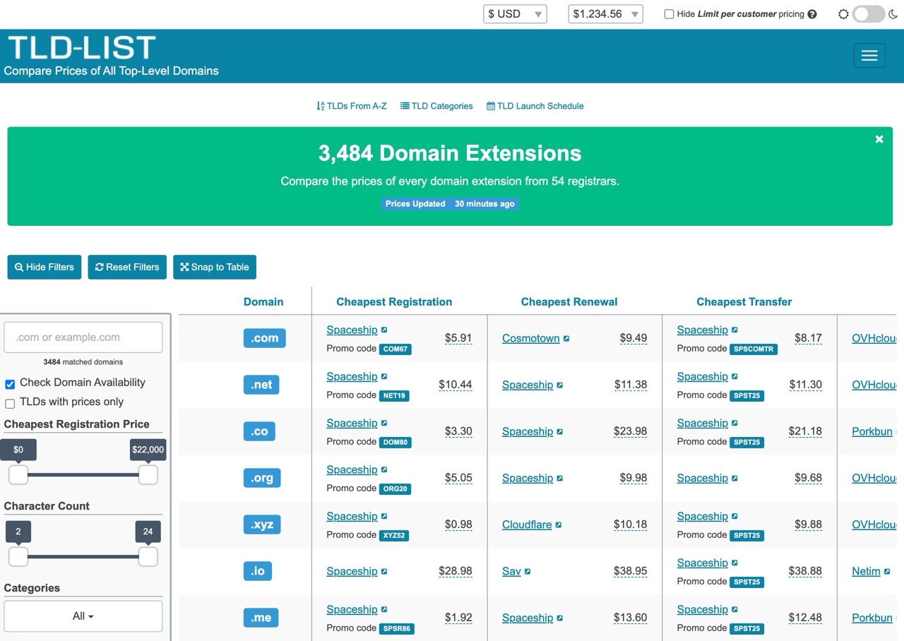Click external link icon next to Netim
Screen dimensions: 904x641
(x=887, y=571)
